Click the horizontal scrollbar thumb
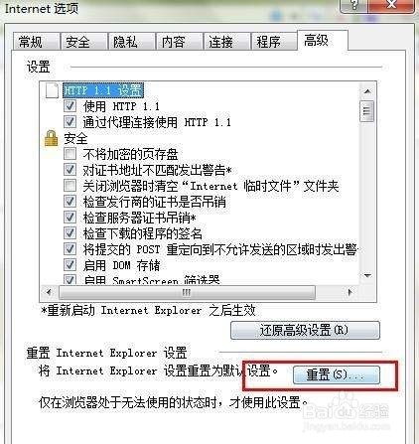 pos(187,292)
